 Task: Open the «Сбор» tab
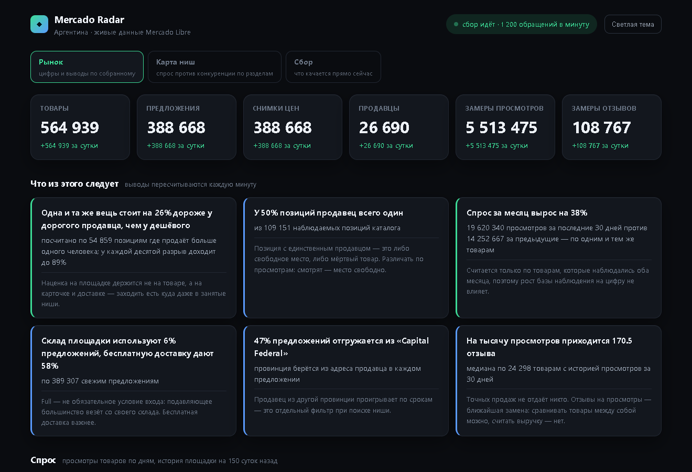tap(333, 67)
